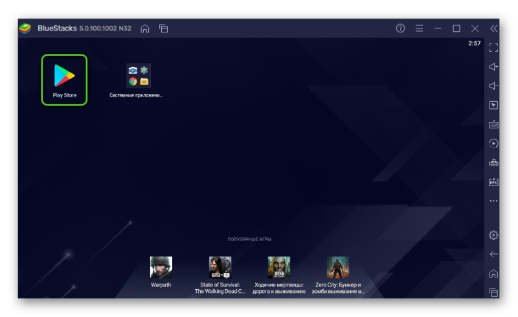Open keyboard game controls icon
Image resolution: width=518 pixels, height=317 pixels.
493,124
